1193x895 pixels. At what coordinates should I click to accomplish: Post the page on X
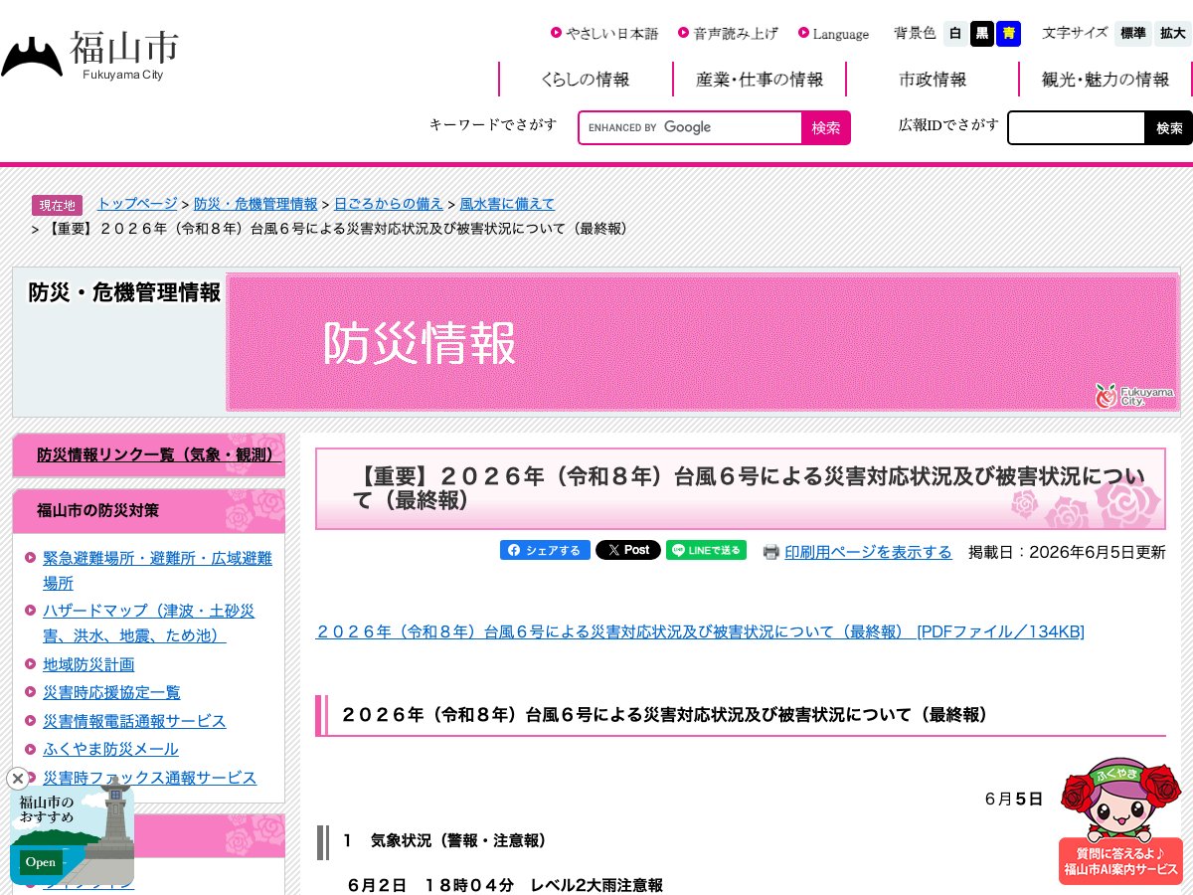point(628,550)
